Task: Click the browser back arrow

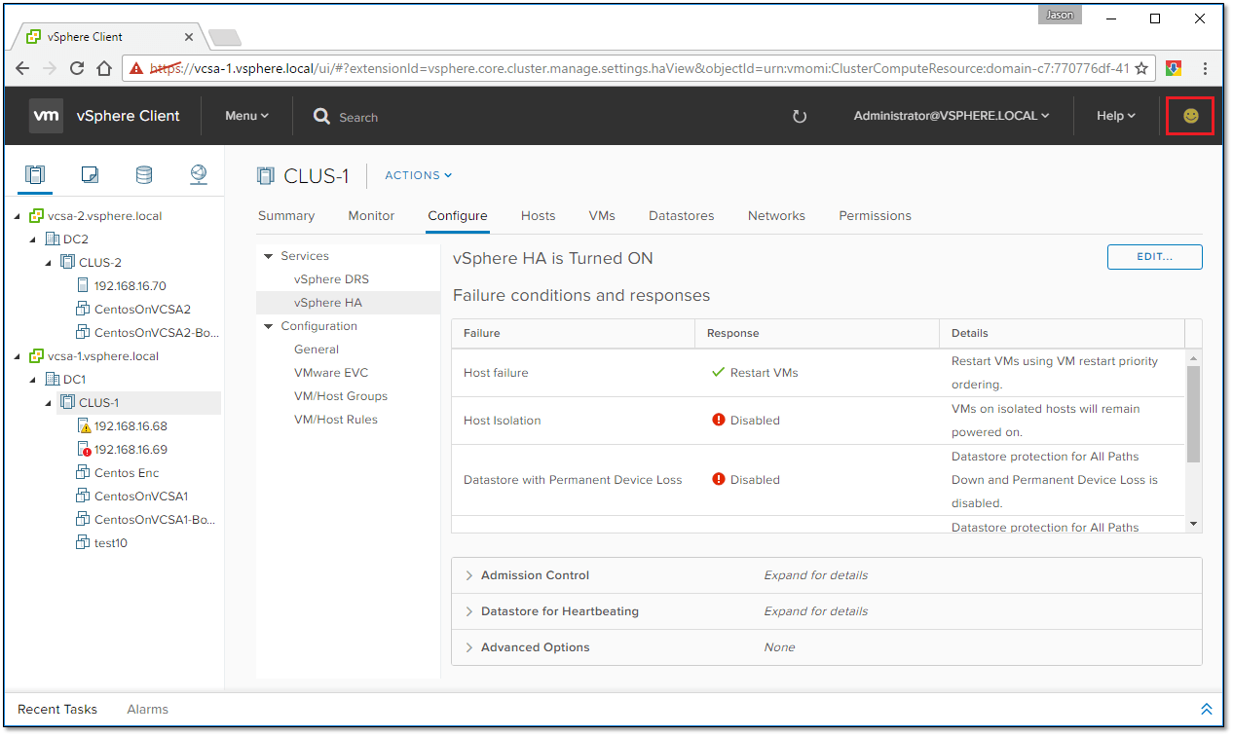Action: tap(22, 68)
